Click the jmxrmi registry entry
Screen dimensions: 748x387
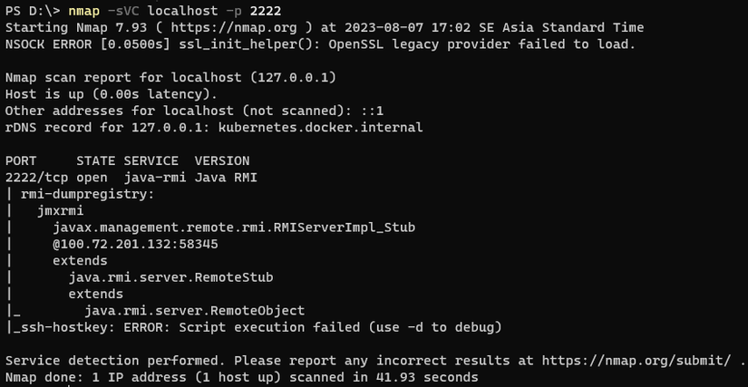(x=60, y=210)
